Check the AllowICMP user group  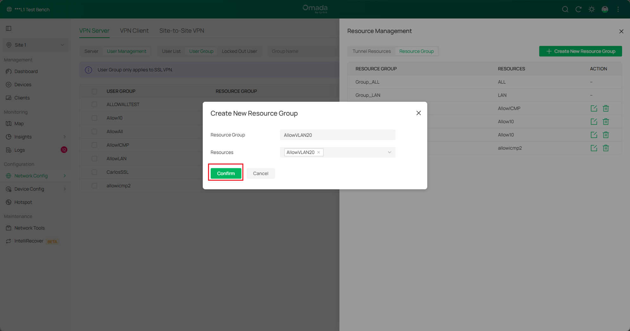tap(94, 145)
